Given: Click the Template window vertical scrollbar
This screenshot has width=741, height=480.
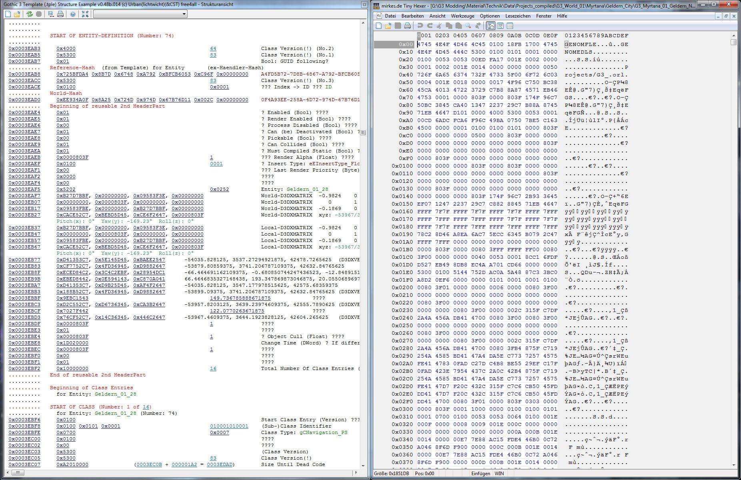Looking at the screenshot, I should point(364,244).
